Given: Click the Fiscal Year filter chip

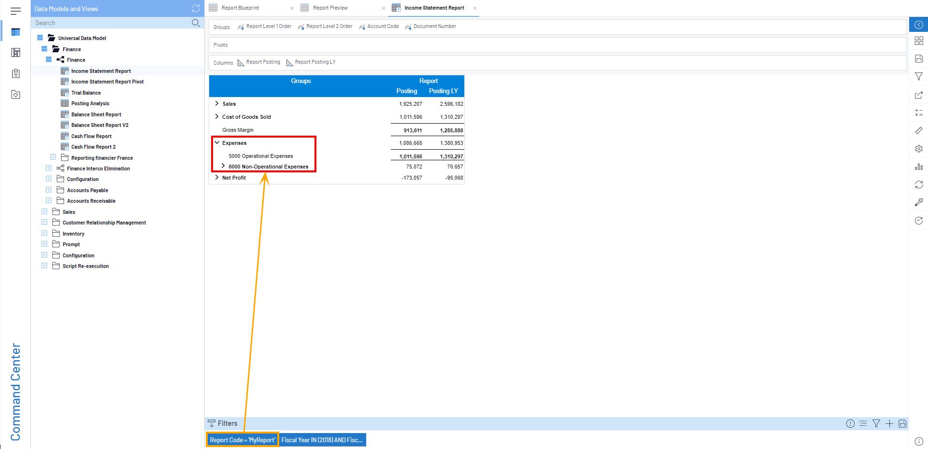Looking at the screenshot, I should coord(322,440).
